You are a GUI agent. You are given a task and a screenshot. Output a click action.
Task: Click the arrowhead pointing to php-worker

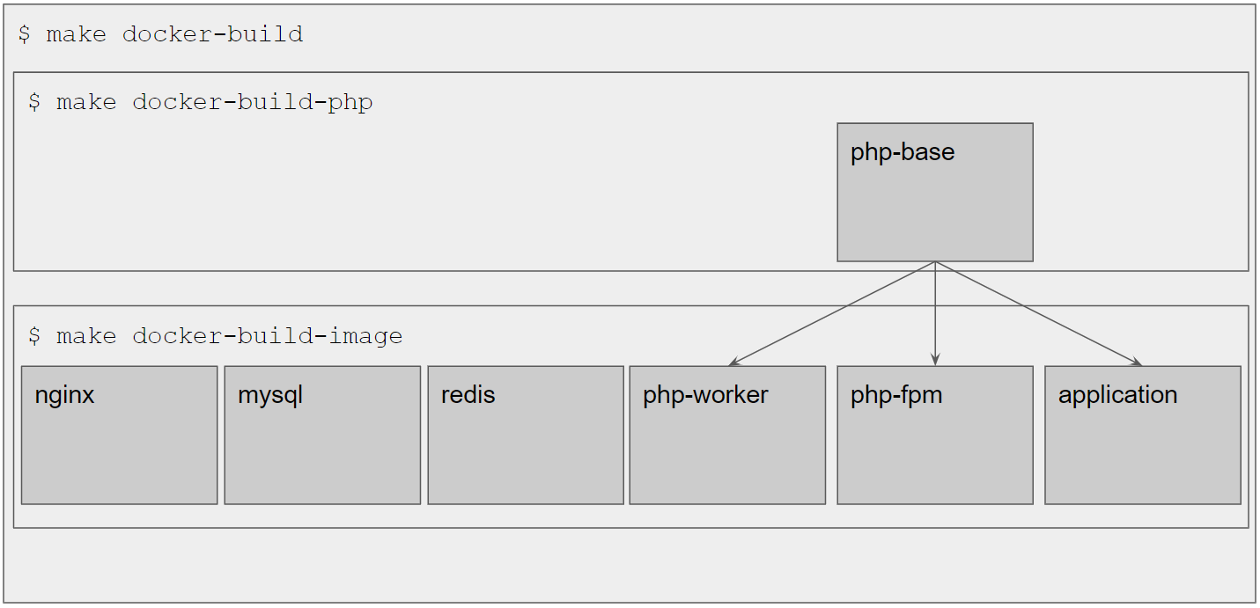pyautogui.click(x=733, y=363)
